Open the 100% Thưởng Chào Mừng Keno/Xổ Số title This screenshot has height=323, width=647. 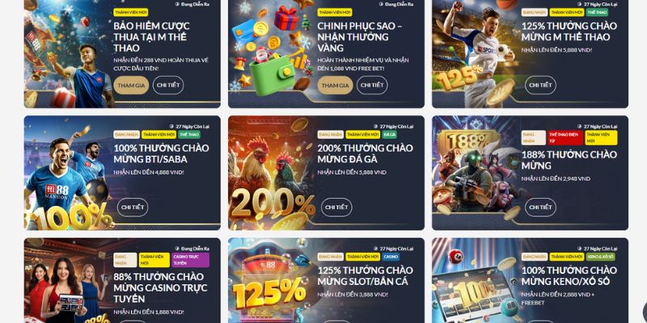(x=569, y=276)
